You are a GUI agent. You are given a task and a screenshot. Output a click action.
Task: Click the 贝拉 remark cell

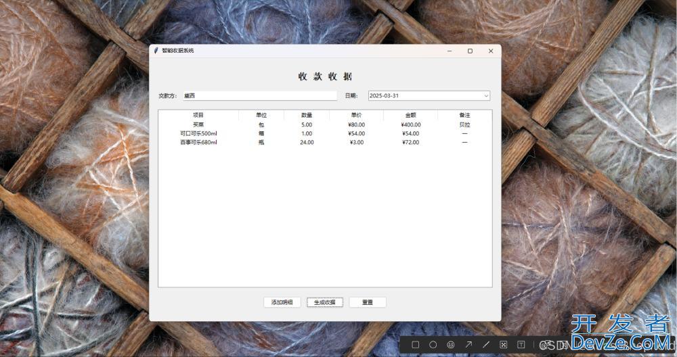click(x=464, y=124)
